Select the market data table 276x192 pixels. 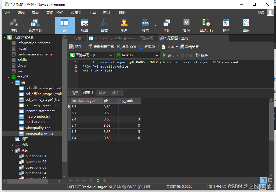[35, 122]
